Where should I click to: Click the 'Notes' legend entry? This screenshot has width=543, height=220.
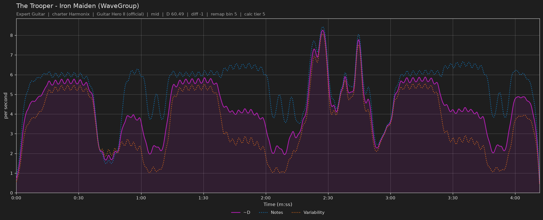click(271, 212)
